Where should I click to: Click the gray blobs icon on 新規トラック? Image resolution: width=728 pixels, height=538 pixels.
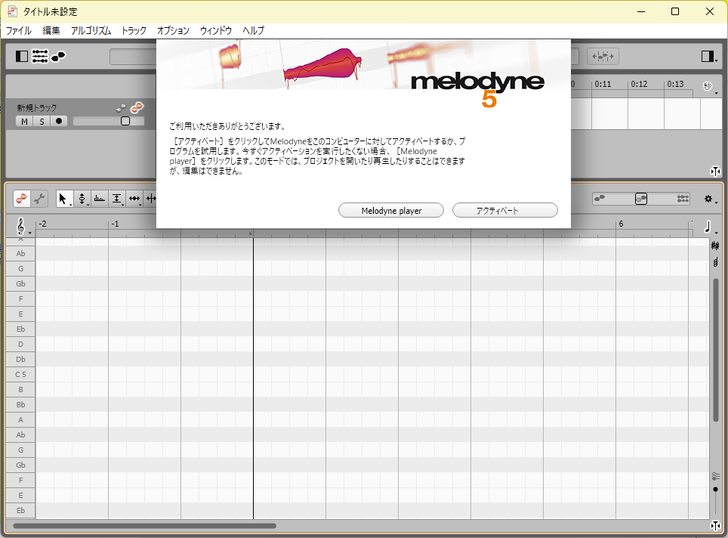coord(121,108)
